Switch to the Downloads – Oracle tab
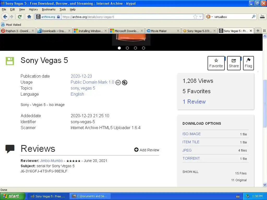 pos(54,31)
